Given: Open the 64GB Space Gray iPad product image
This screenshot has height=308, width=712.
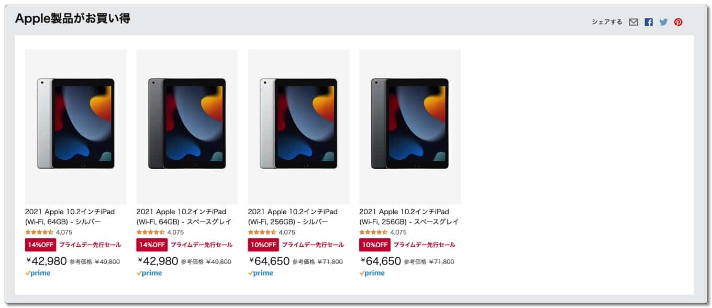Looking at the screenshot, I should pos(187,127).
